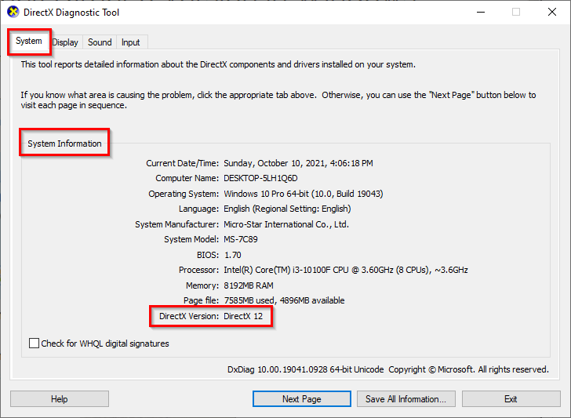Click the Copyright Microsoft notice text
Screen dimensions: 571x418
pos(469,369)
